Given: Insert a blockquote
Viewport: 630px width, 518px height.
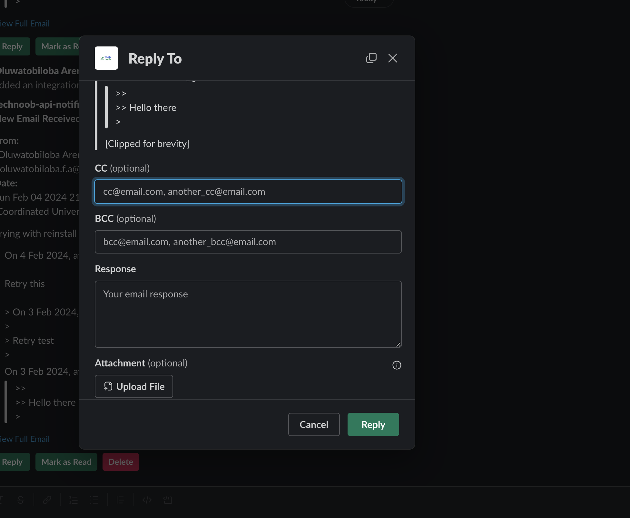Looking at the screenshot, I should tap(120, 500).
